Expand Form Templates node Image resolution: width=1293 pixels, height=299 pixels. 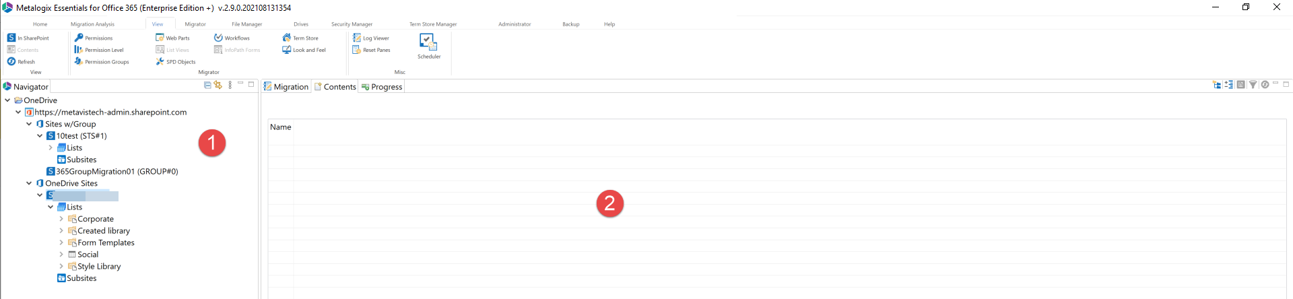click(x=61, y=242)
